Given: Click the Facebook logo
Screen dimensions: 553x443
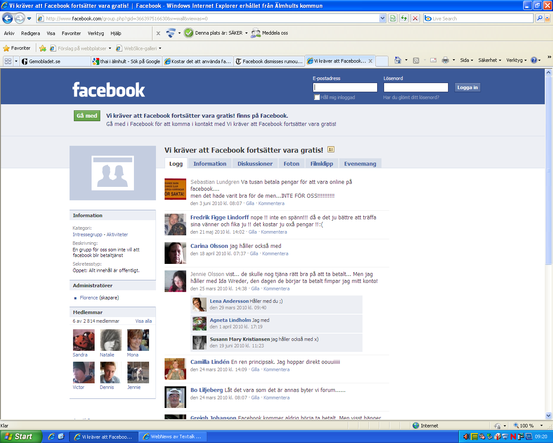Looking at the screenshot, I should tap(108, 90).
